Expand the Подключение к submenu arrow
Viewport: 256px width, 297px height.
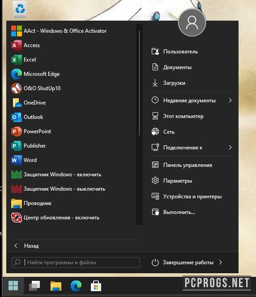(230, 148)
